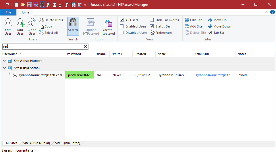Click the 8/21/2022 created date cell

pyautogui.click(x=143, y=75)
